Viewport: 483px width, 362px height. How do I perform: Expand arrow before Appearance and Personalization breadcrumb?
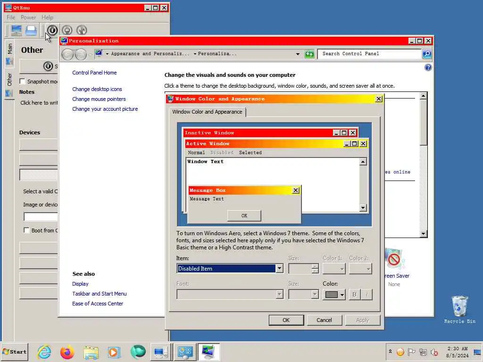click(x=107, y=54)
